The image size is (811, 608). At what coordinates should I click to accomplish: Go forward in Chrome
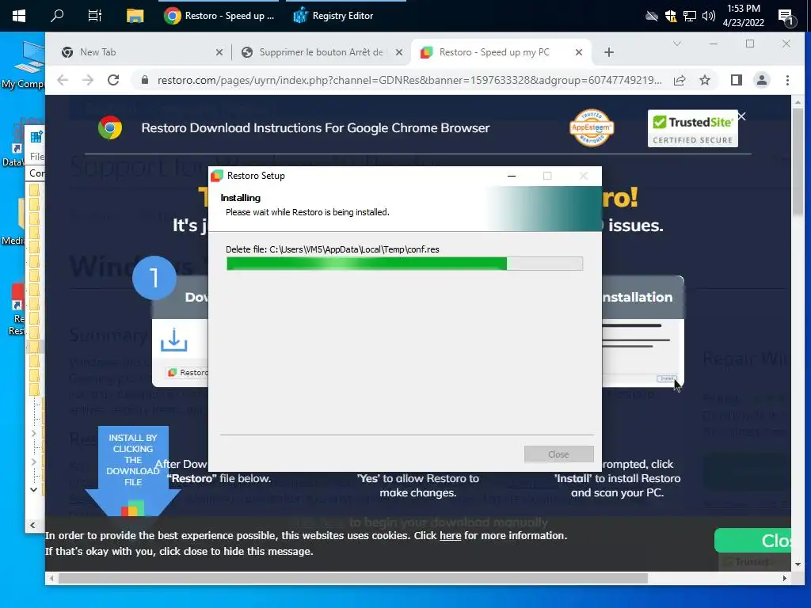[88, 80]
